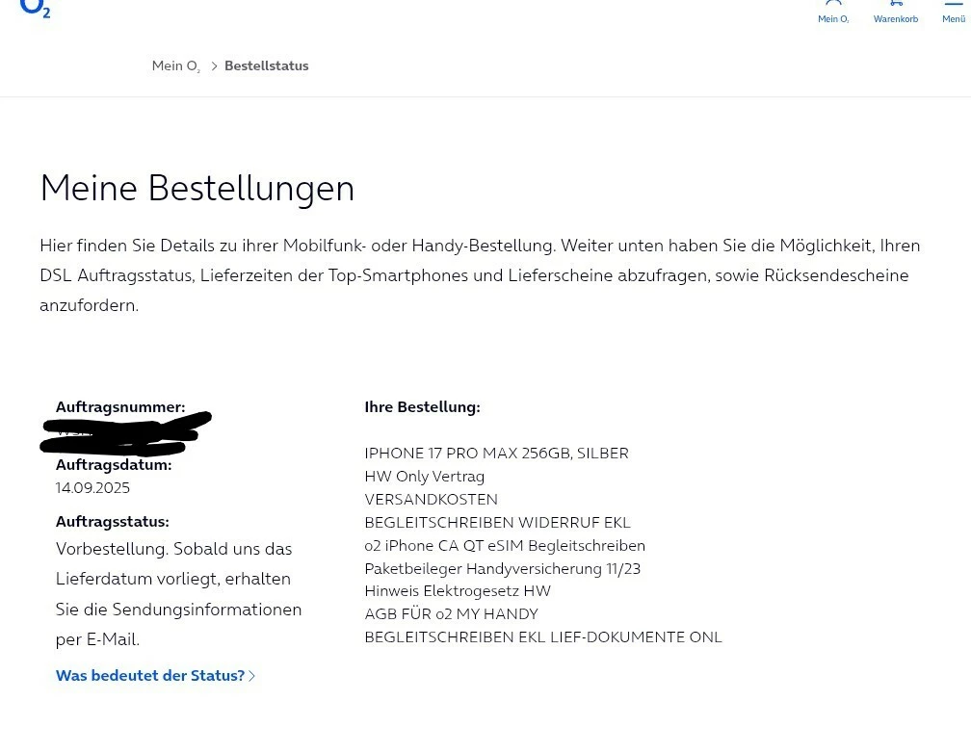Image resolution: width=971 pixels, height=753 pixels.
Task: Select 'HW Only Vertrag' line
Action: (x=425, y=477)
